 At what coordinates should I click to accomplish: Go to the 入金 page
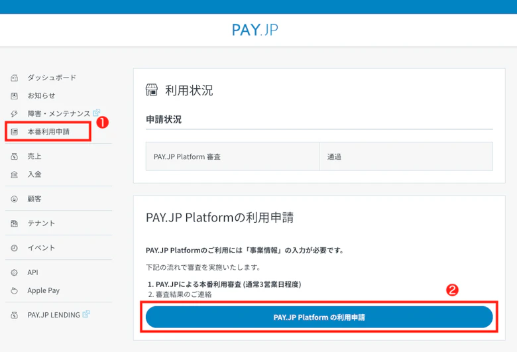[34, 174]
